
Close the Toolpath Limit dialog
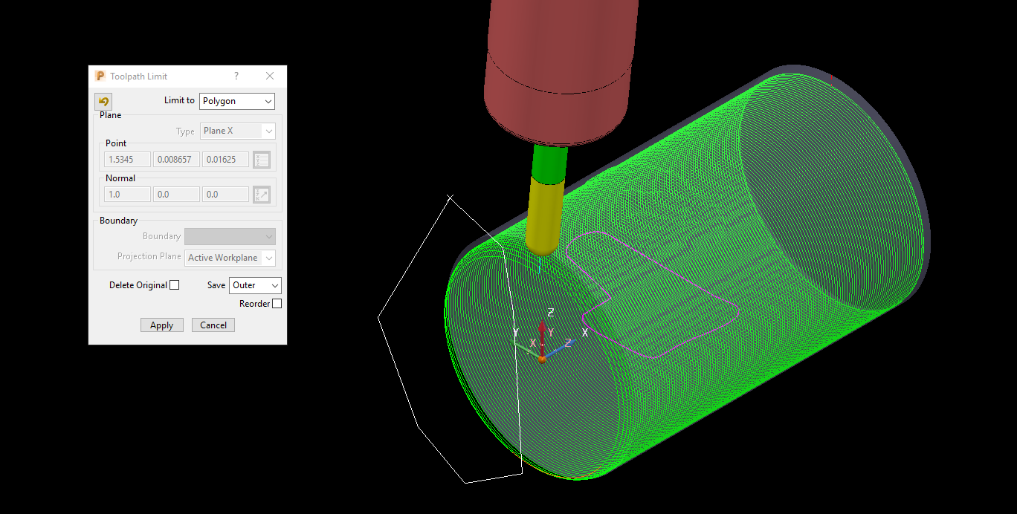[x=270, y=76]
